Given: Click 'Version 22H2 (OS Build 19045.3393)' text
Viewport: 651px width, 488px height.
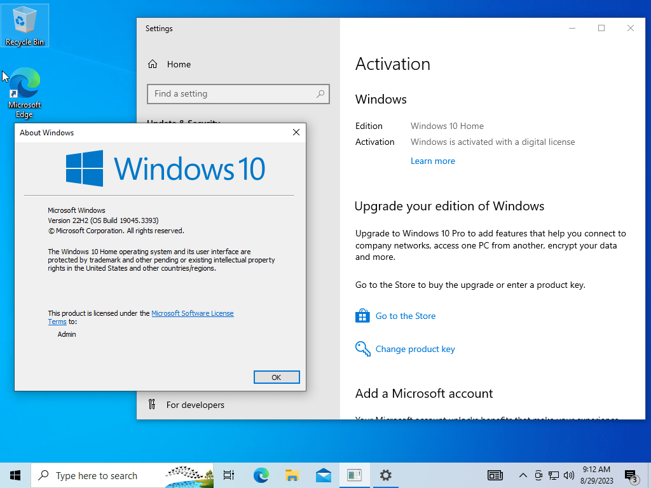Looking at the screenshot, I should 103,220.
